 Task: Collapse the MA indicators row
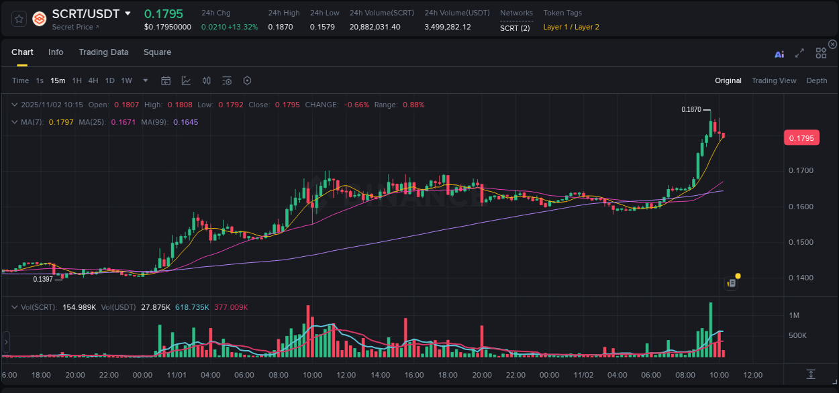tap(15, 122)
